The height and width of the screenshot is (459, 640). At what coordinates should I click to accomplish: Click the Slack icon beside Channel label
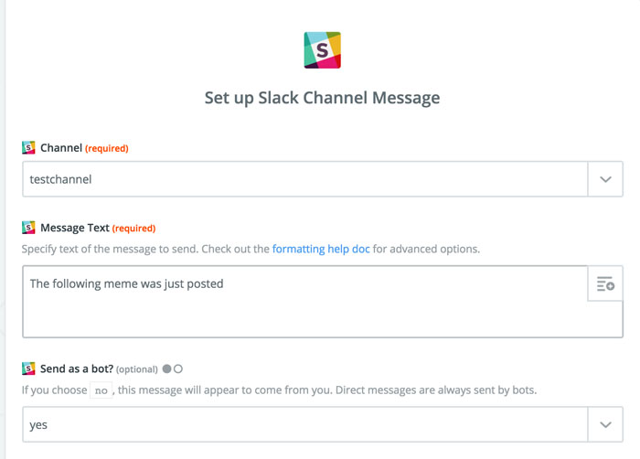coord(28,147)
